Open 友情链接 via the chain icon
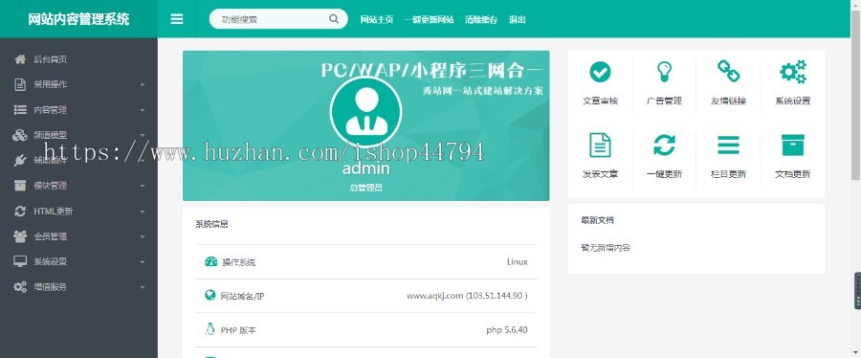The width and height of the screenshot is (861, 358). pos(729,72)
